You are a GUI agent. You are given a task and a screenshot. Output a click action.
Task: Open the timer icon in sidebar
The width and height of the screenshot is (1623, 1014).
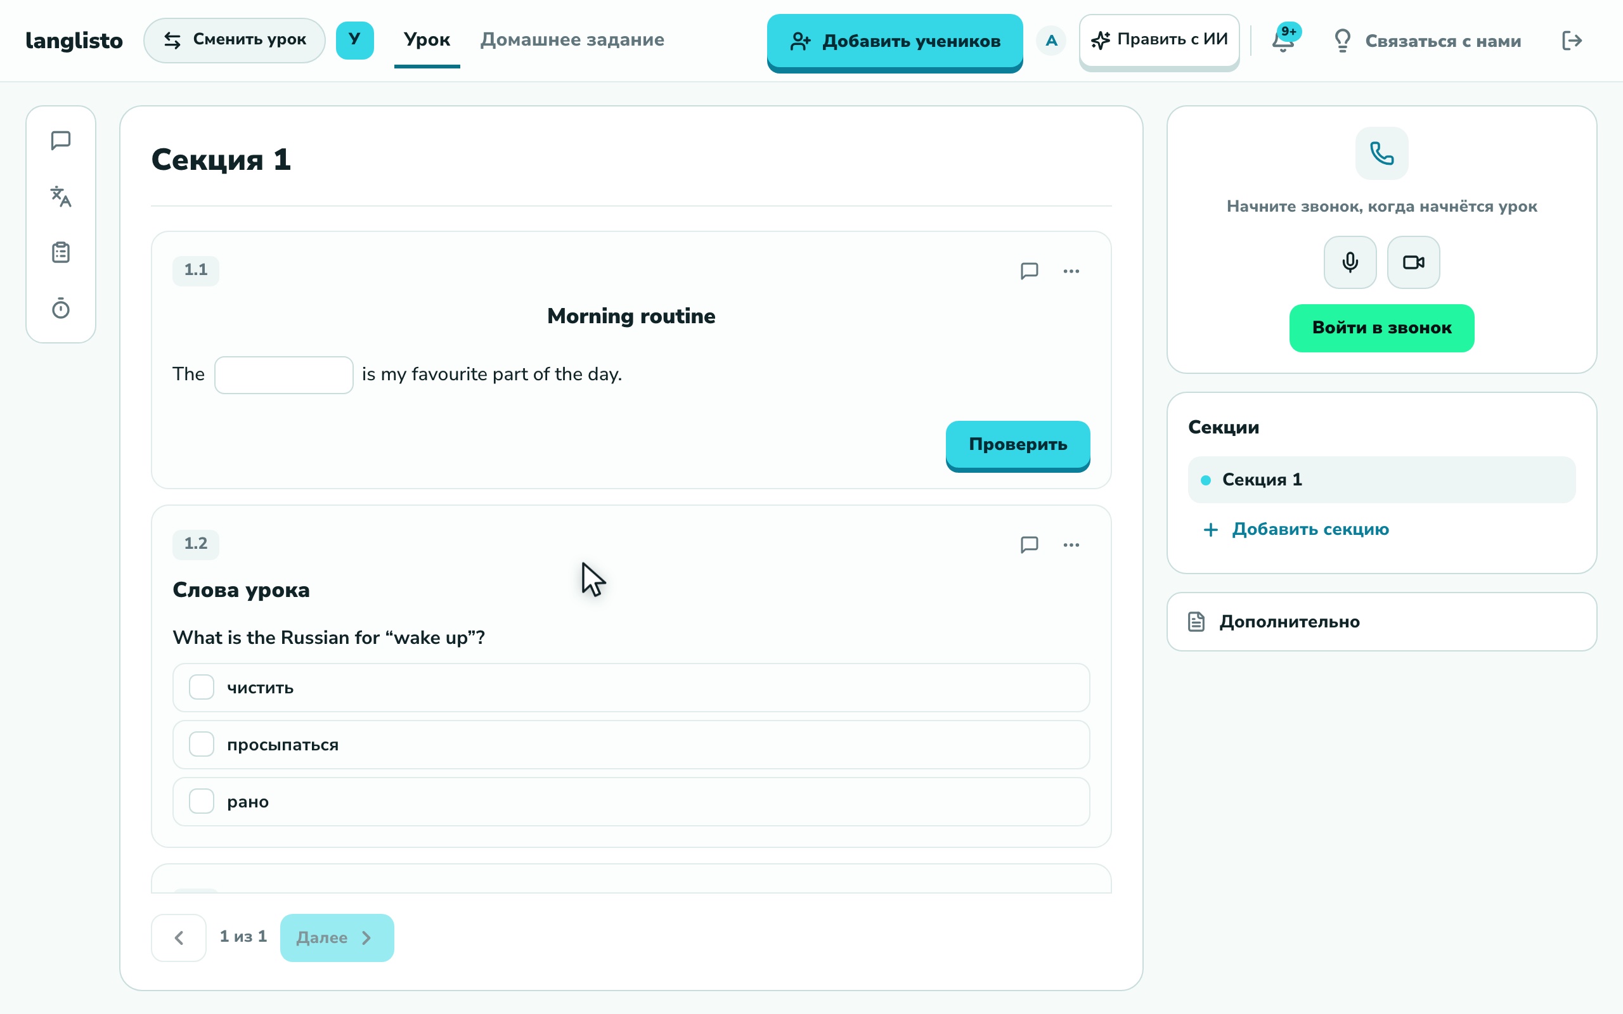tap(61, 309)
